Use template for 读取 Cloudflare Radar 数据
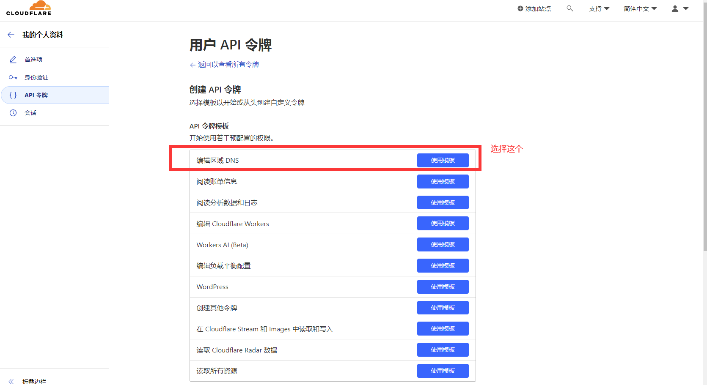This screenshot has height=385, width=707. pyautogui.click(x=443, y=350)
